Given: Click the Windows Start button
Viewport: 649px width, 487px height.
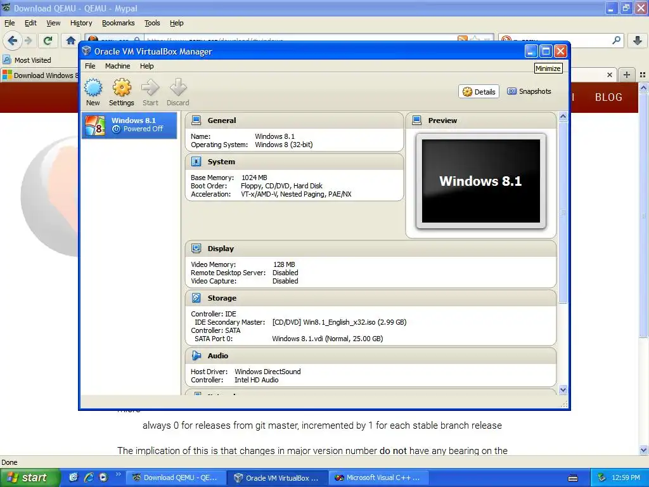Looking at the screenshot, I should coord(30,477).
